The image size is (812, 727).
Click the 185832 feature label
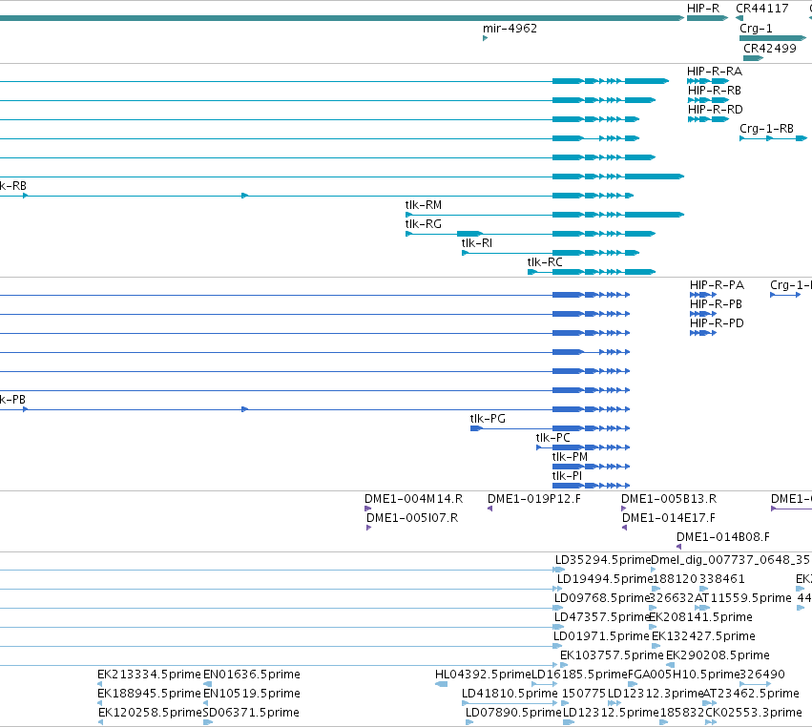coord(682,713)
